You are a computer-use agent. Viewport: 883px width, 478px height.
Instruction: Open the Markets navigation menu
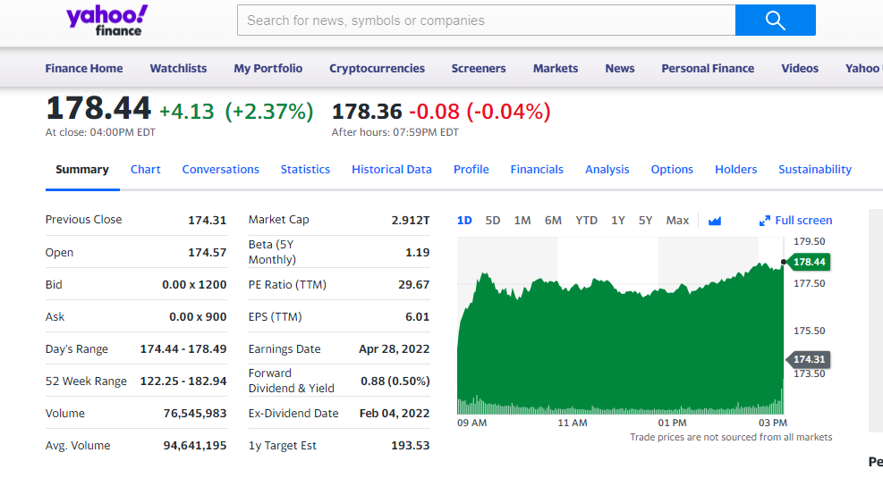tap(556, 69)
